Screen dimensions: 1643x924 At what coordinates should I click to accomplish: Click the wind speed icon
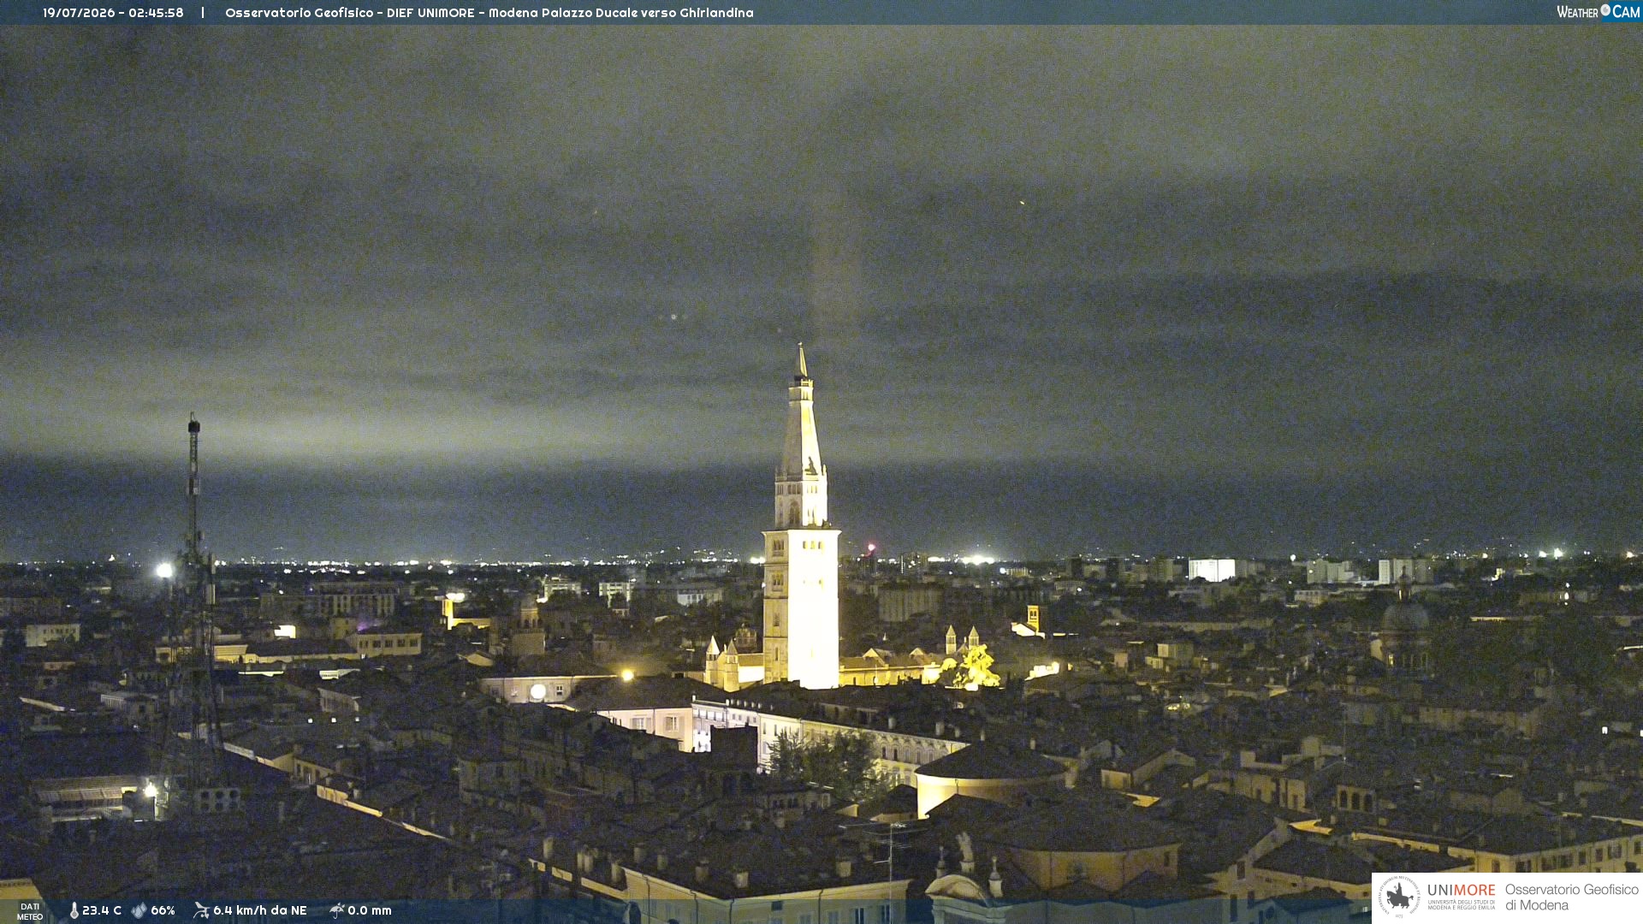pos(201,910)
